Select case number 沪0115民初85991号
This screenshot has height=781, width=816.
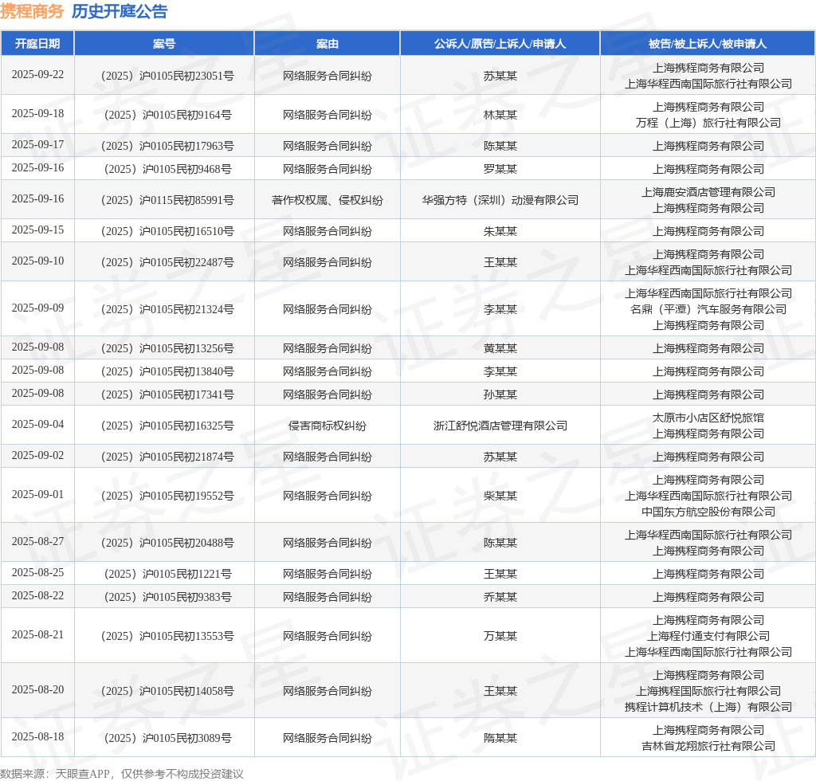[x=167, y=200]
